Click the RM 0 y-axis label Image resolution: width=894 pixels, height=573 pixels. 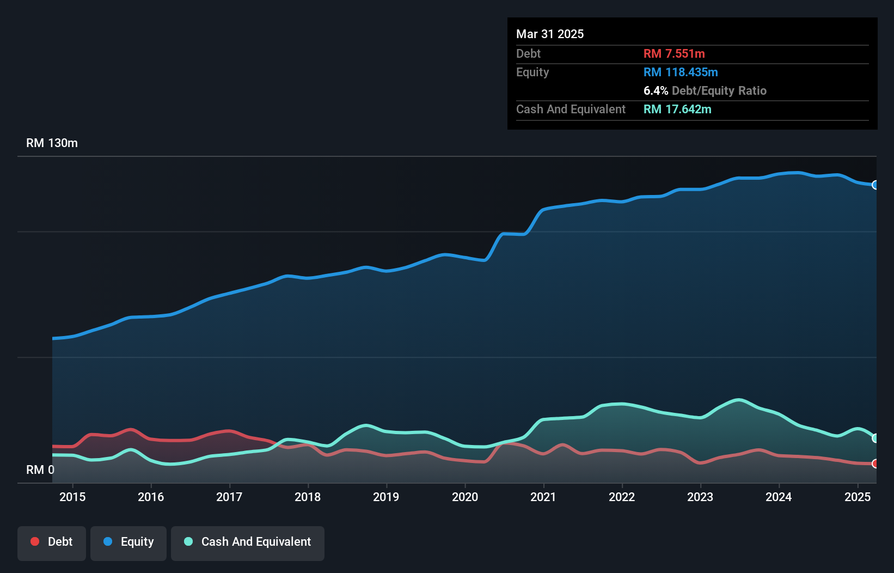tap(40, 470)
